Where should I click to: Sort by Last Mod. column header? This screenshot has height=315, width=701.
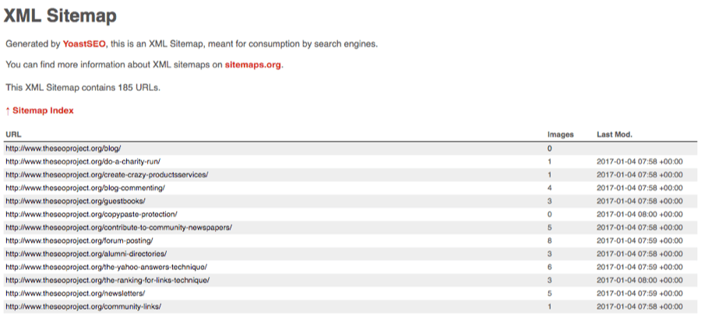click(x=615, y=135)
